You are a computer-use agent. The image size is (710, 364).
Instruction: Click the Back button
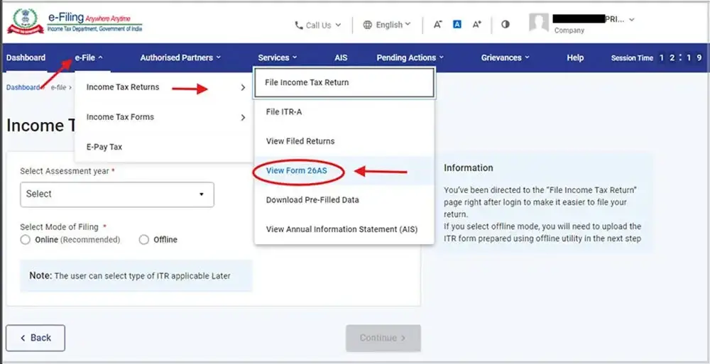[35, 338]
